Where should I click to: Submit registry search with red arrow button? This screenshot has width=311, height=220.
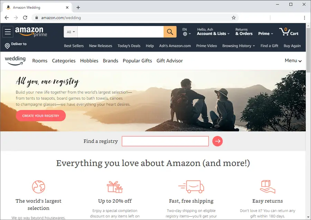click(218, 141)
